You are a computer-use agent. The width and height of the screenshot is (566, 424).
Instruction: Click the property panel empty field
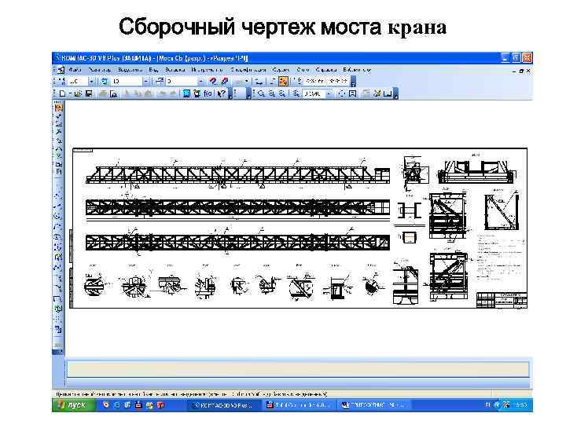(x=298, y=369)
